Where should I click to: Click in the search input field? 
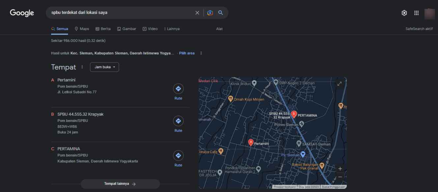point(122,13)
